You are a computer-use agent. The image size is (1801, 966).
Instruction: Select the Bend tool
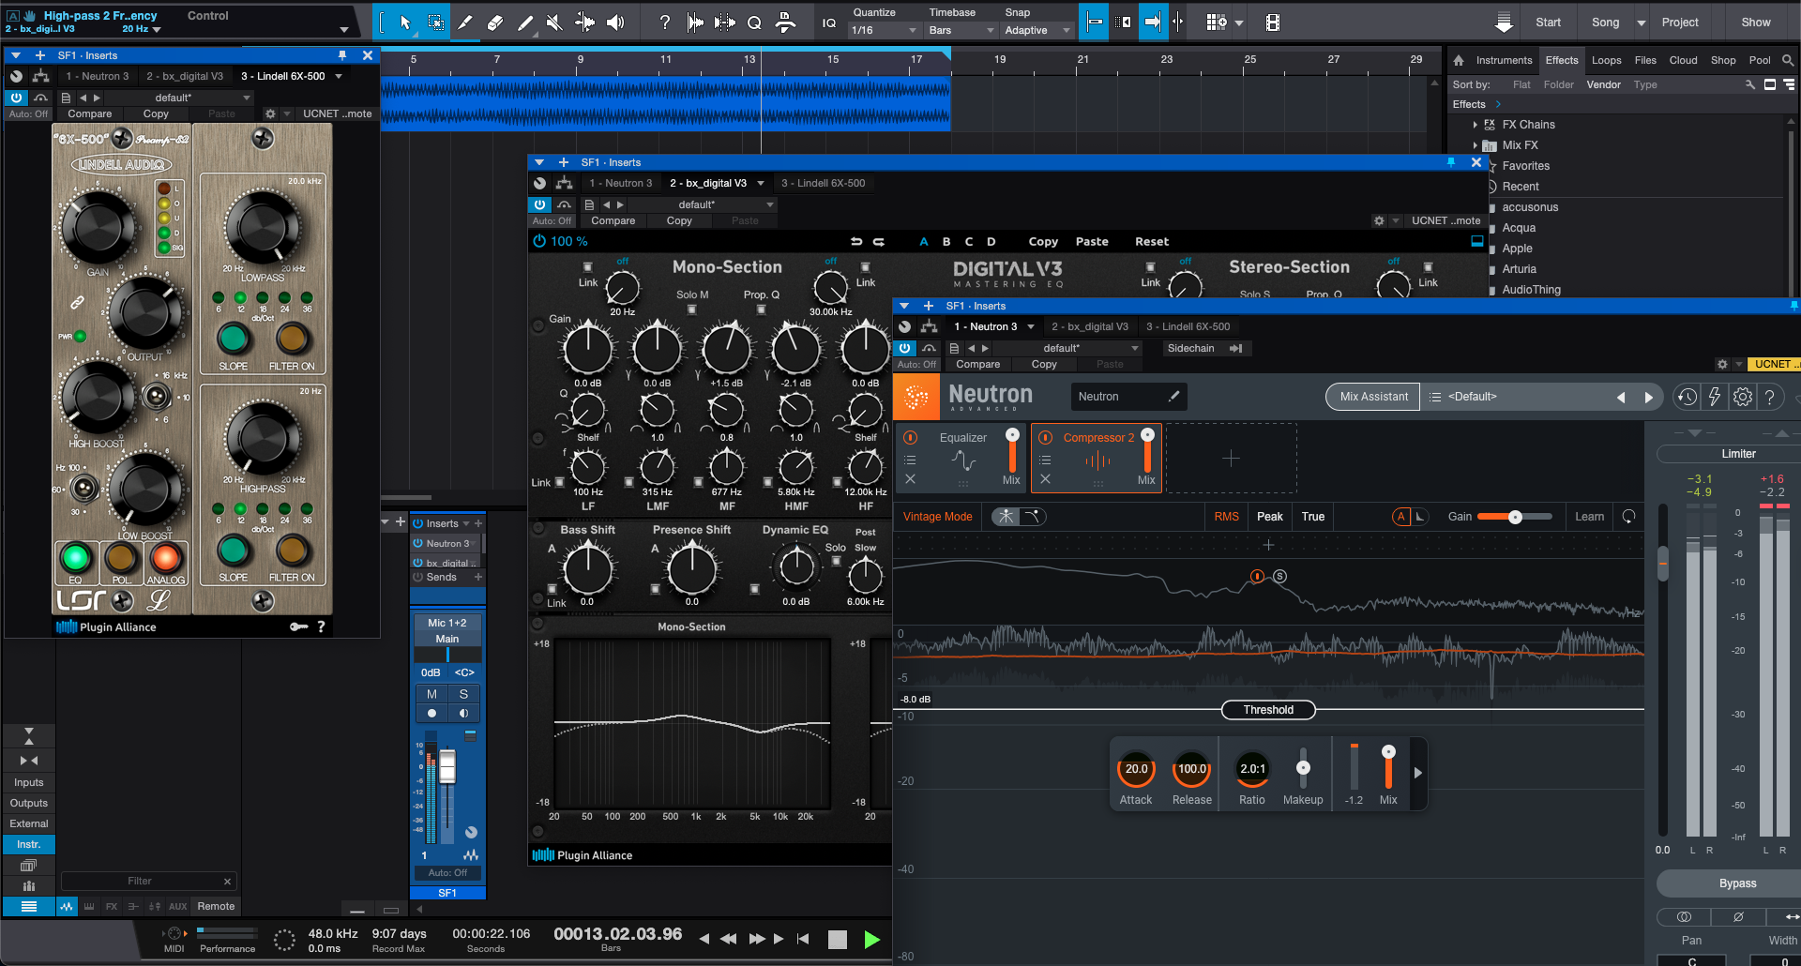(x=585, y=23)
